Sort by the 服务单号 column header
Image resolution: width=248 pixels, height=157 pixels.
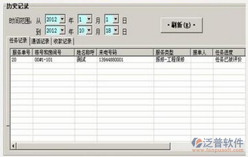tap(21, 52)
